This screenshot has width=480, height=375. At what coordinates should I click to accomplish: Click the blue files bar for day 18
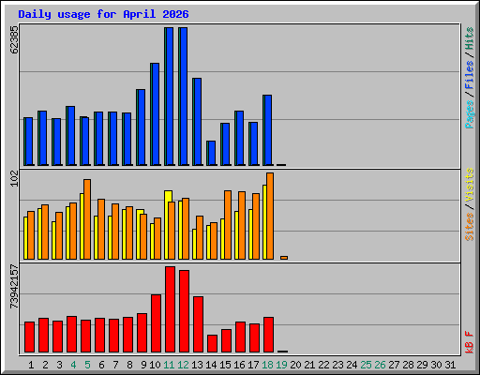click(x=268, y=130)
